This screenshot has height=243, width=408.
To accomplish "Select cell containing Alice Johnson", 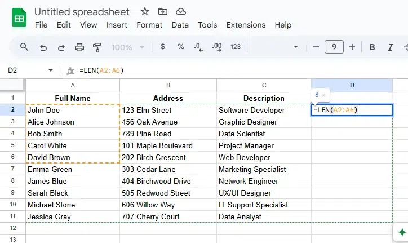I will [x=73, y=122].
